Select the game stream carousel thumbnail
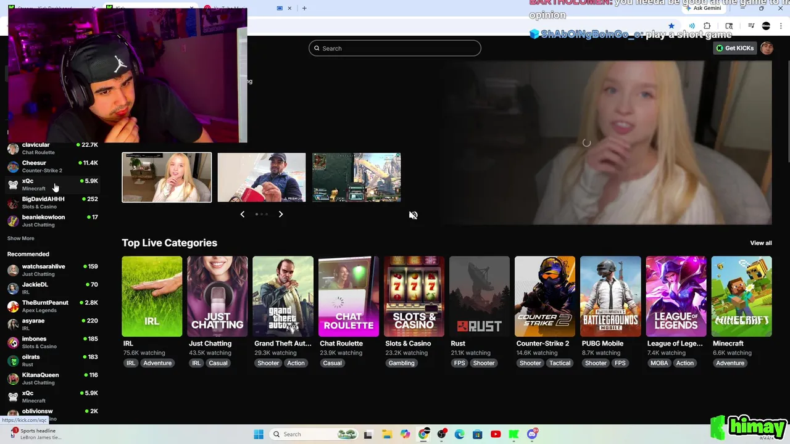This screenshot has width=790, height=444. [357, 177]
